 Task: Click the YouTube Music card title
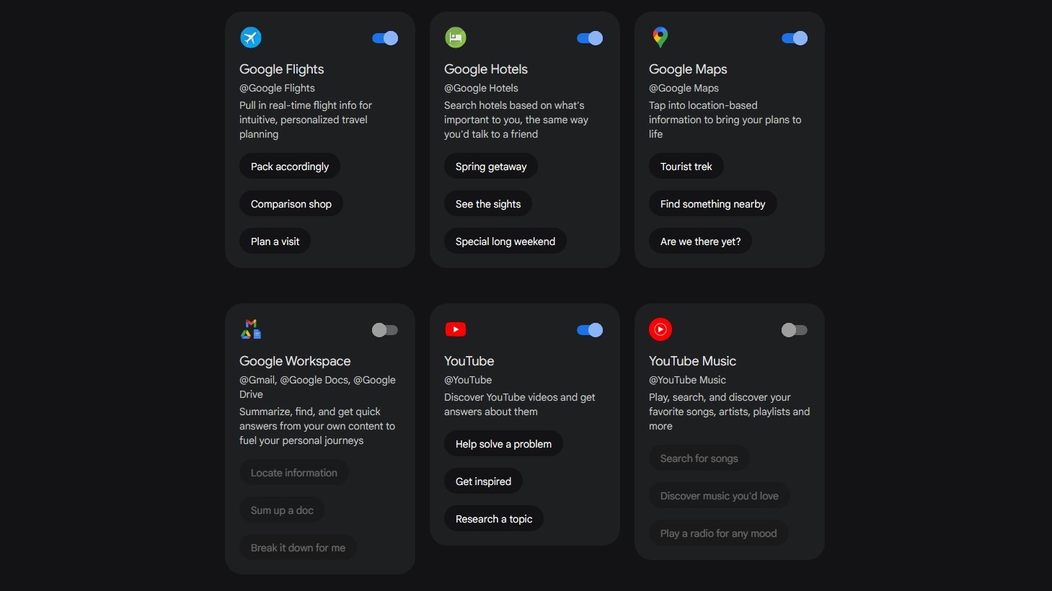(692, 361)
